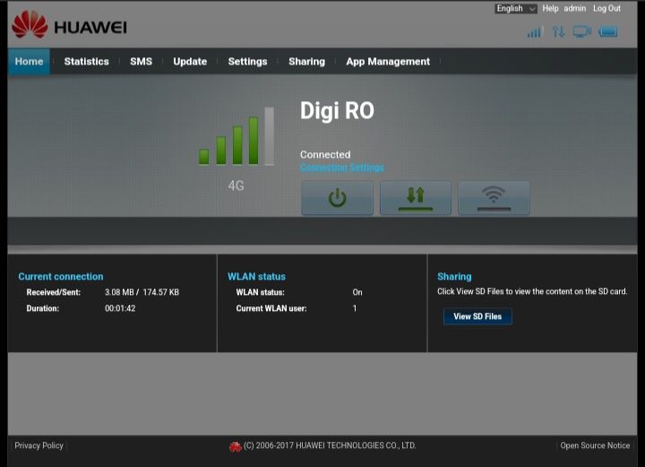
Task: Click the Digi RO operator name
Action: 338,110
